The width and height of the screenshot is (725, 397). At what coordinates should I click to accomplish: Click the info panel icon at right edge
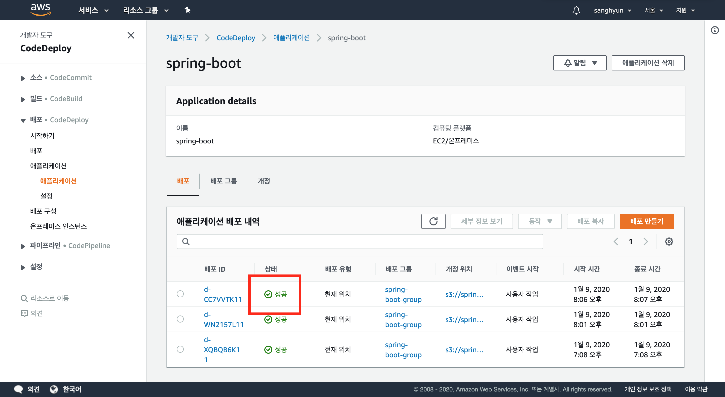[715, 30]
